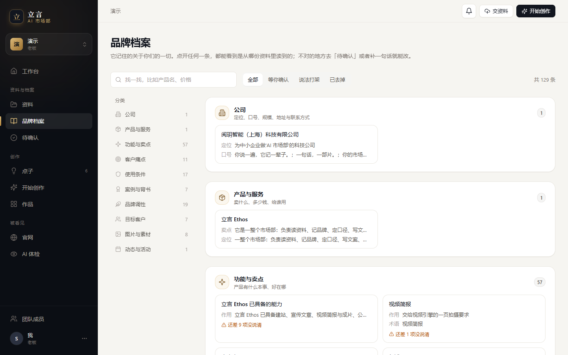
Task: Filter by 使用条件 category
Action: point(151,174)
